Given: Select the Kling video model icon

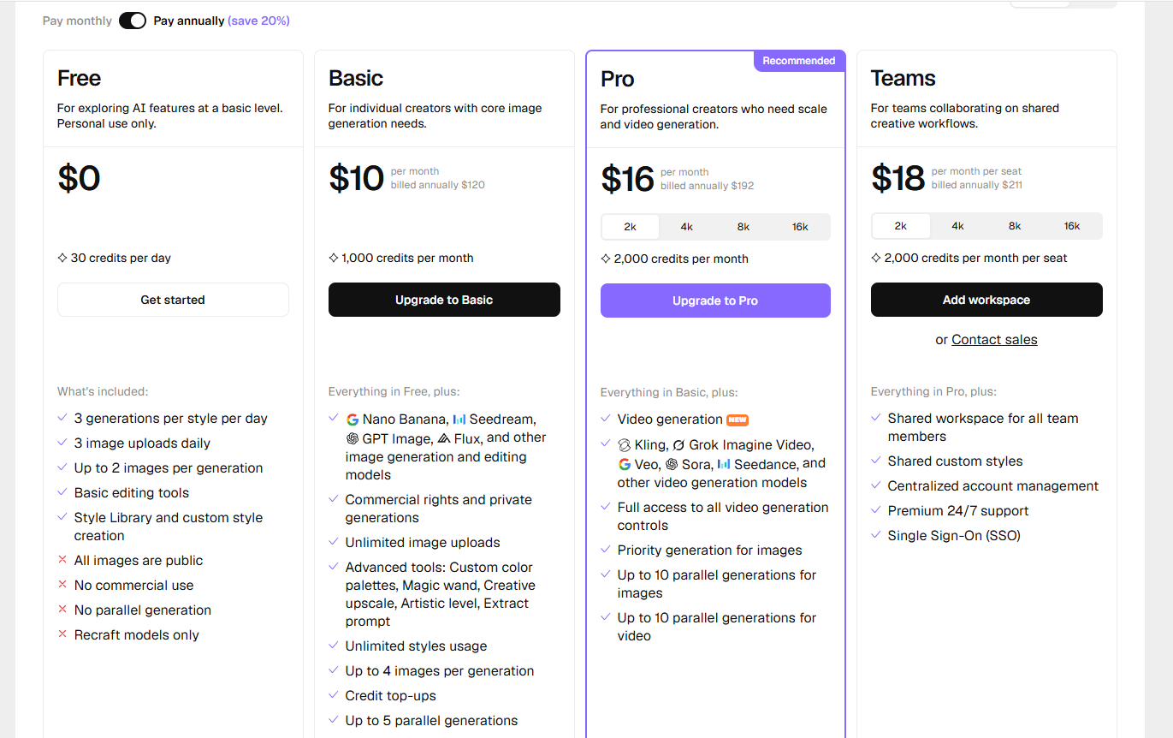Looking at the screenshot, I should pyautogui.click(x=625, y=445).
